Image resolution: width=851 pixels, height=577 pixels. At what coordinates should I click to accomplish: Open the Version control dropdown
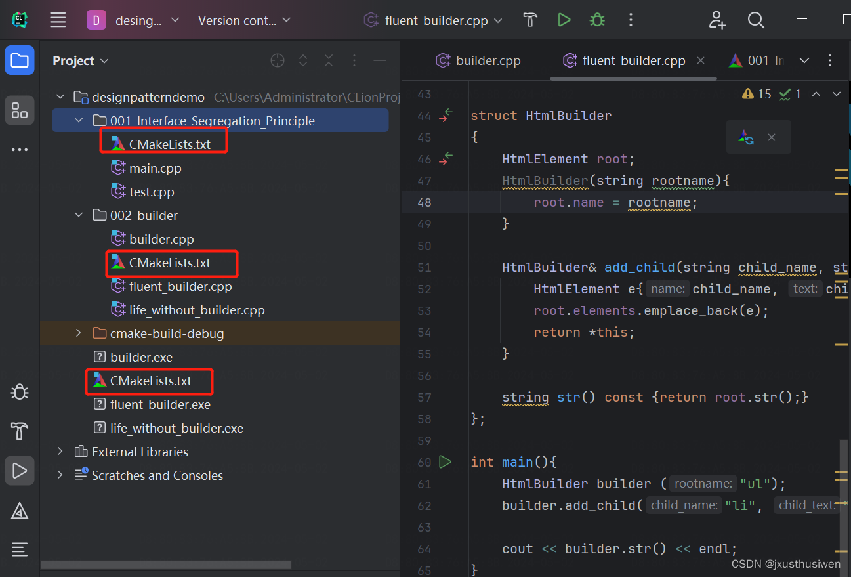point(244,20)
